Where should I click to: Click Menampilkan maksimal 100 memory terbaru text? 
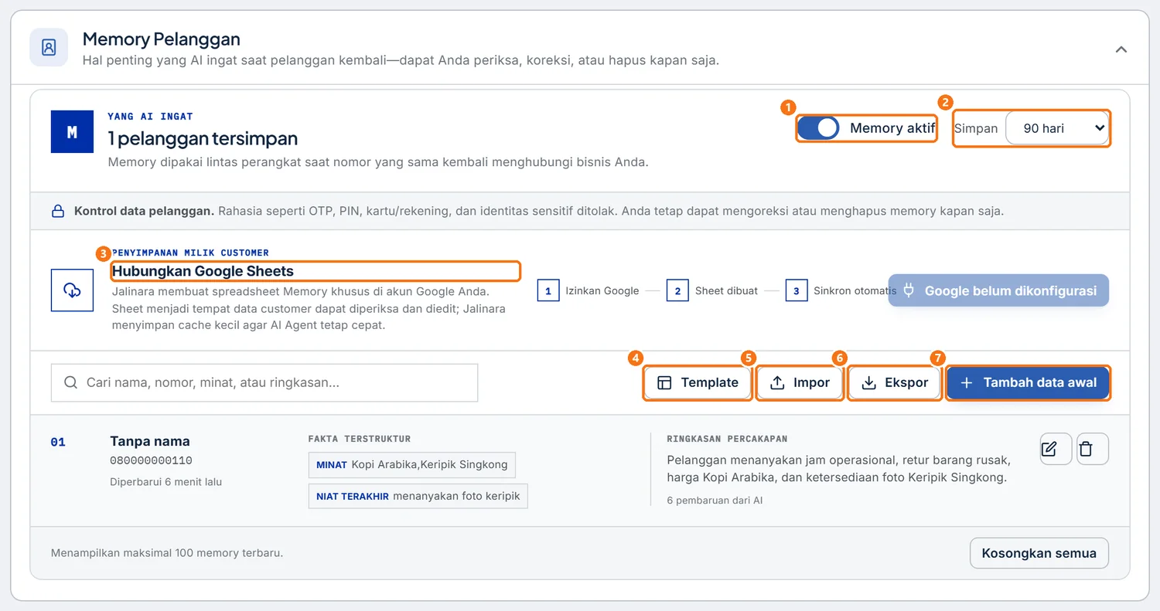pos(167,553)
